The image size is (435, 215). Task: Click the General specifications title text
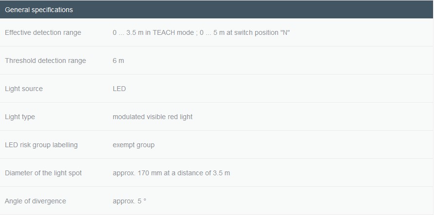39,10
